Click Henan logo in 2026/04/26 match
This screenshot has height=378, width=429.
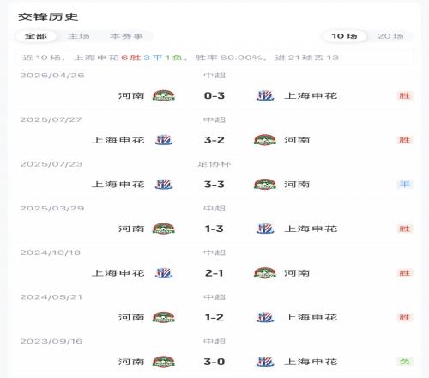[x=163, y=95]
